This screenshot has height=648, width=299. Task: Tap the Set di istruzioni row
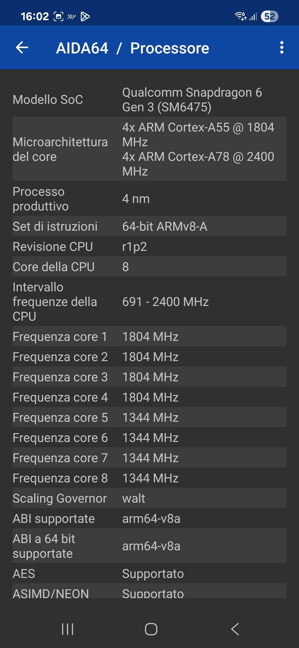[x=149, y=226]
